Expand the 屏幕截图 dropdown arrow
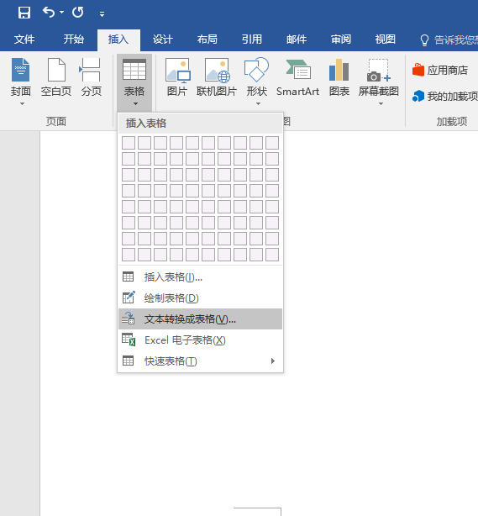Screen dimensions: 478x516 [x=381, y=104]
